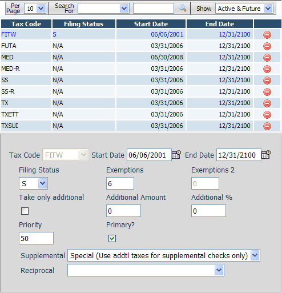The height and width of the screenshot is (293, 282).
Task: Delete the FITW tax code row
Action: click(267, 35)
